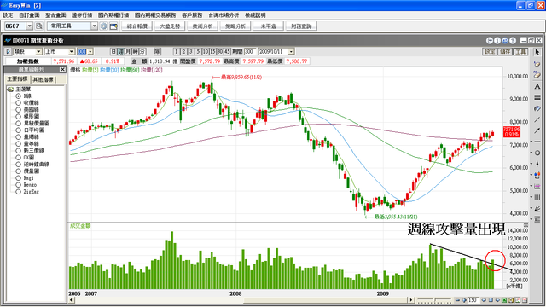Click the left scroll arrow under the chart
The image size is (546, 307).
point(72,300)
